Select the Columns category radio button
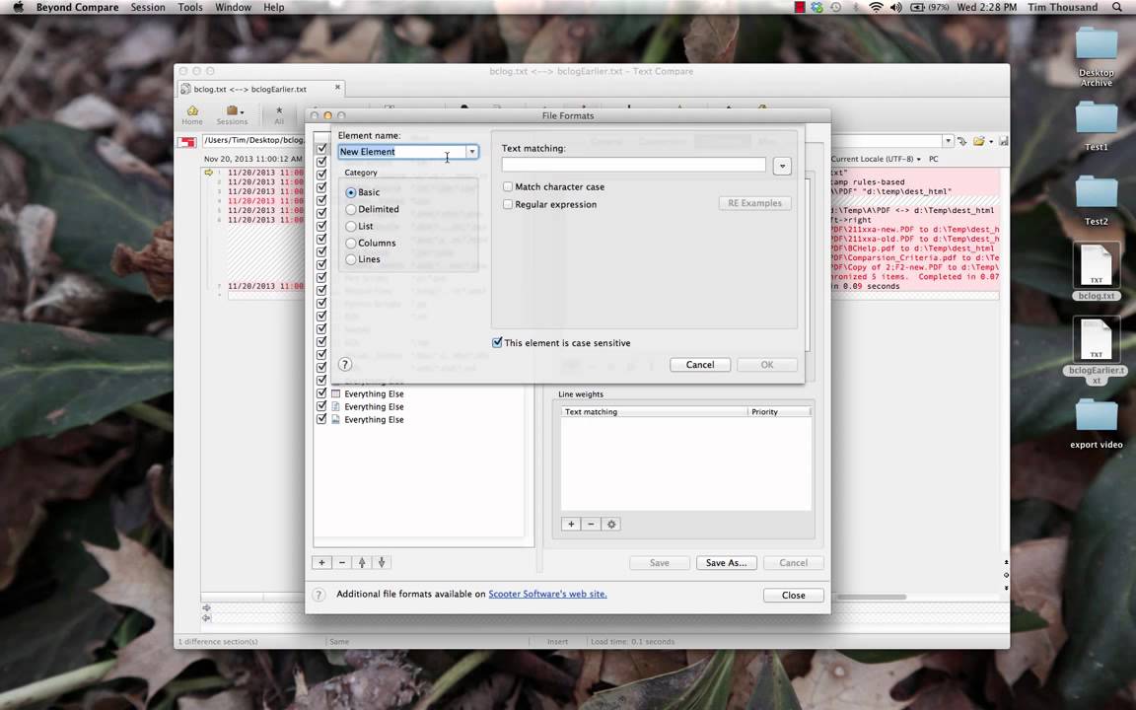1136x710 pixels. click(x=351, y=243)
